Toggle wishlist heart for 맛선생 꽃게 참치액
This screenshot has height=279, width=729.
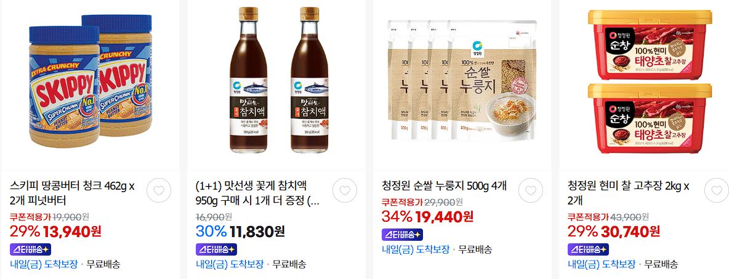coord(345,190)
